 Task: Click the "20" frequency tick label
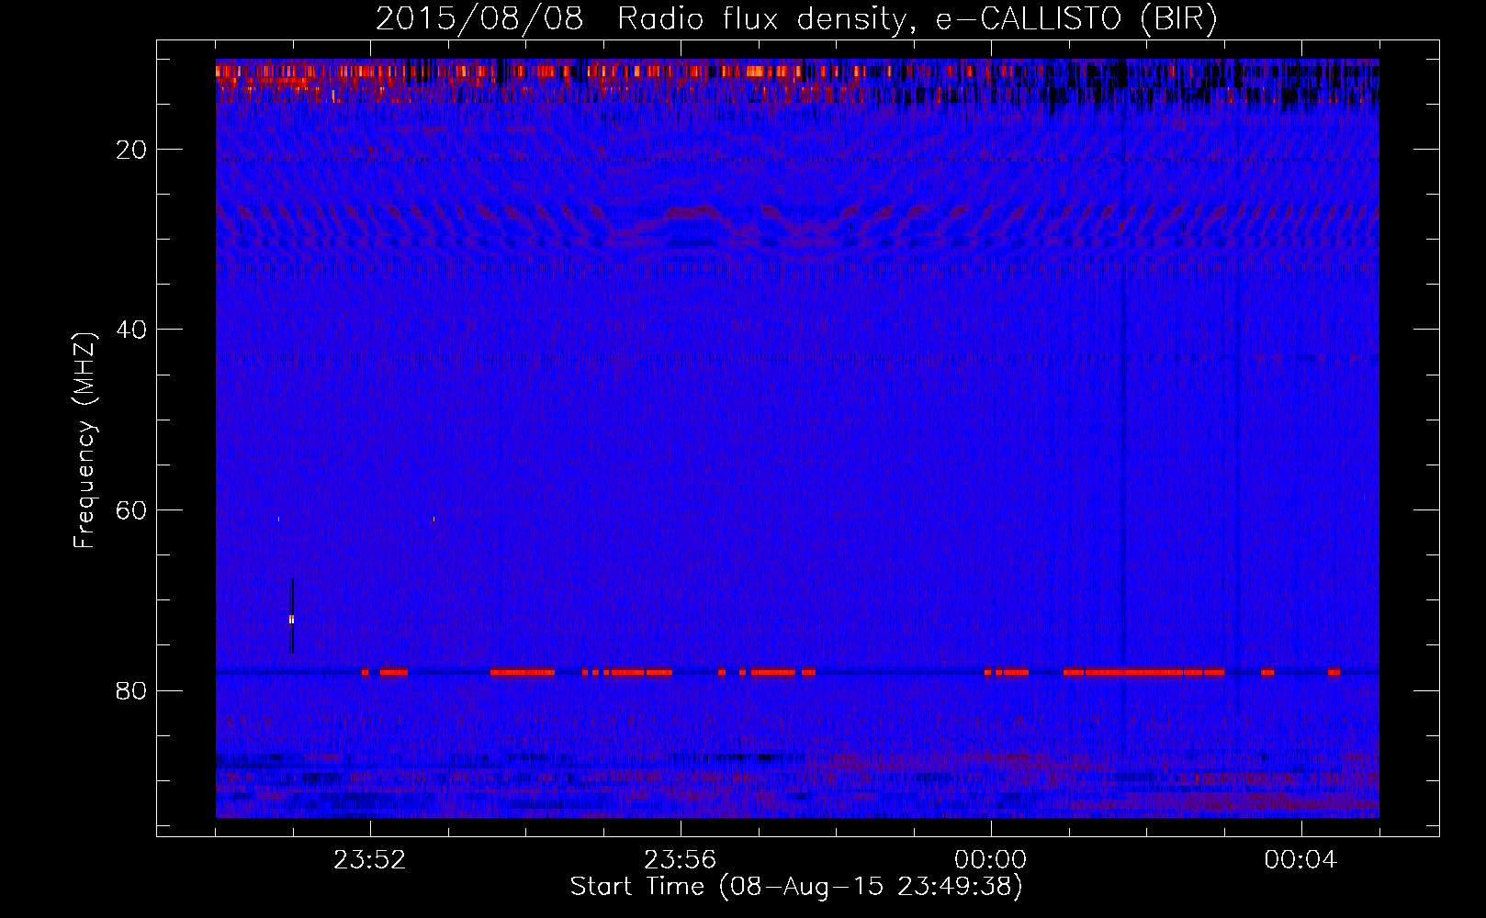(131, 150)
